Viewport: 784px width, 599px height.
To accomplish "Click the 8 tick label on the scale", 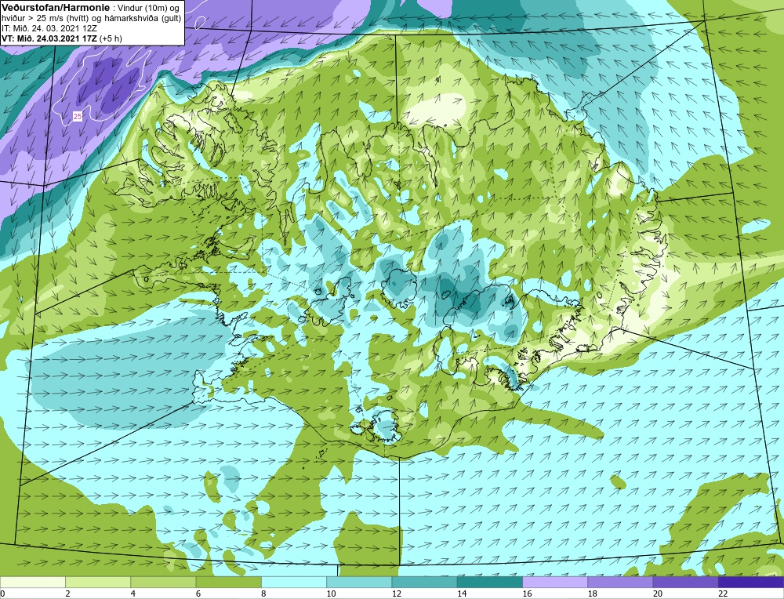I will point(263,594).
